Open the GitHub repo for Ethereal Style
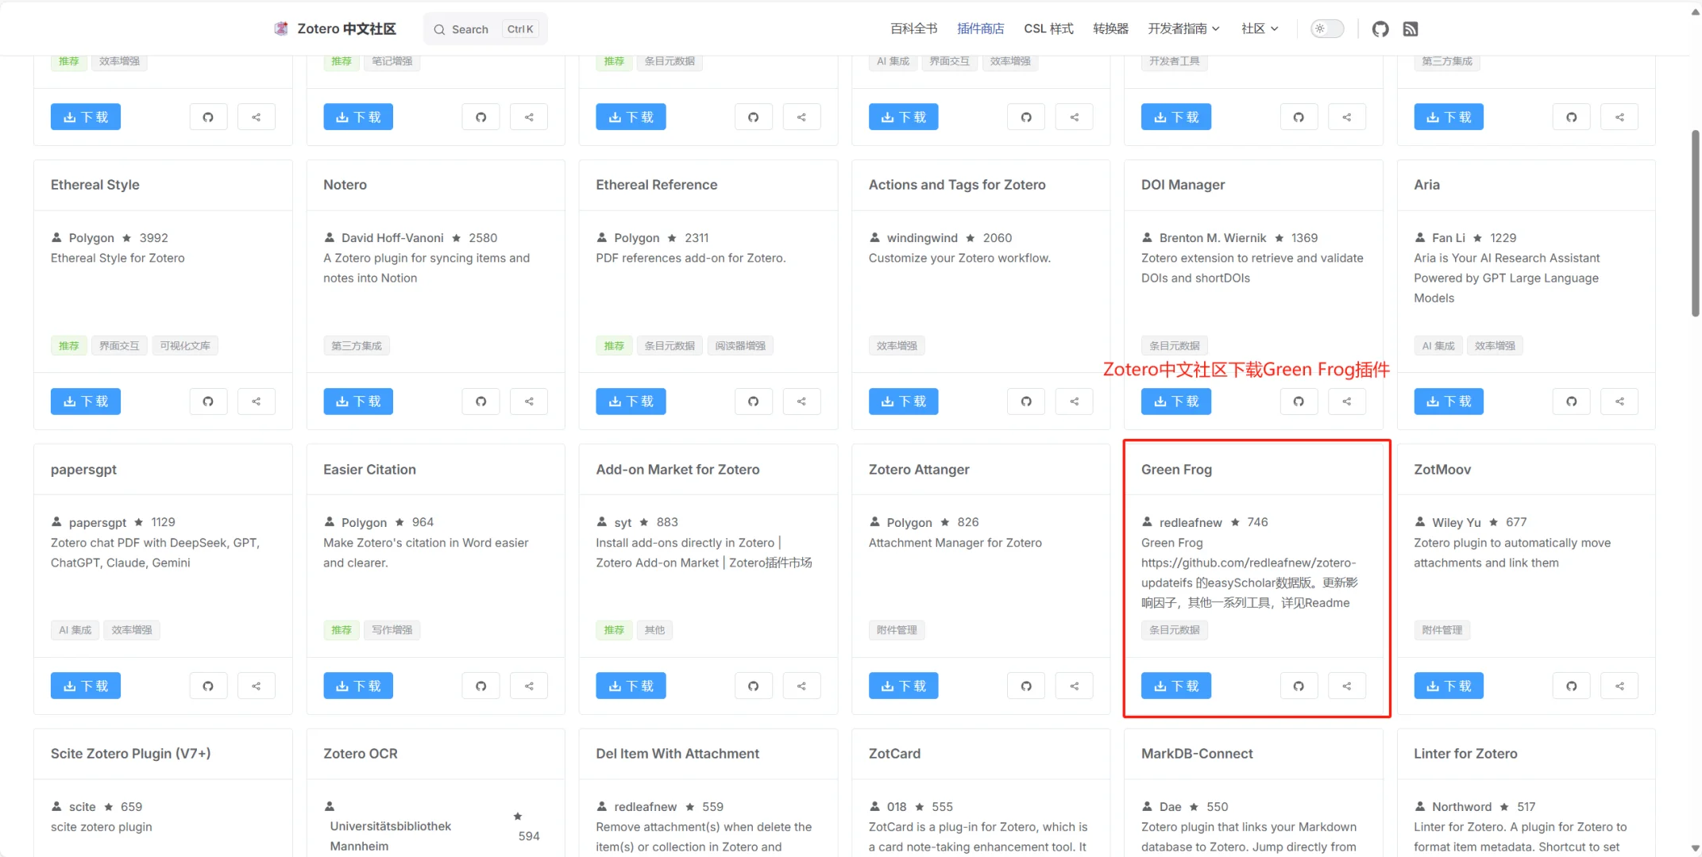Image resolution: width=1702 pixels, height=857 pixels. click(x=208, y=402)
